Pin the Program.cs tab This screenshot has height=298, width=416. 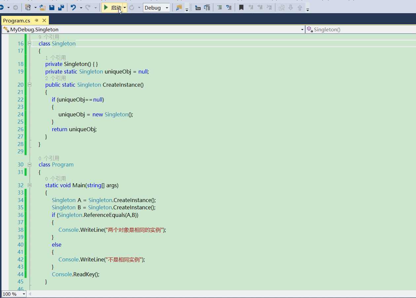pos(36,20)
